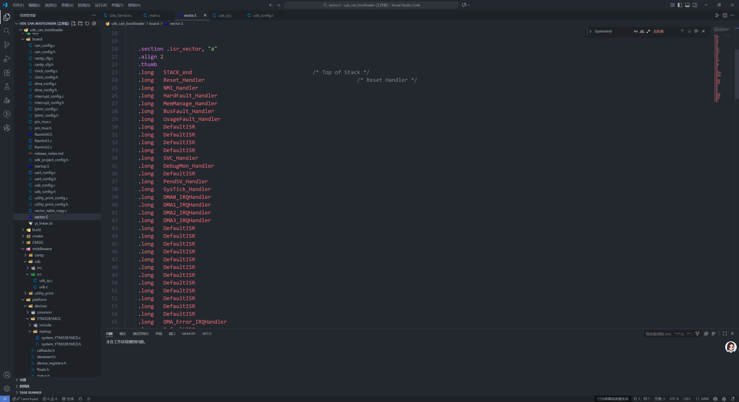Image resolution: width=739 pixels, height=402 pixels.
Task: Click the split editor right icon
Action: coord(725,16)
